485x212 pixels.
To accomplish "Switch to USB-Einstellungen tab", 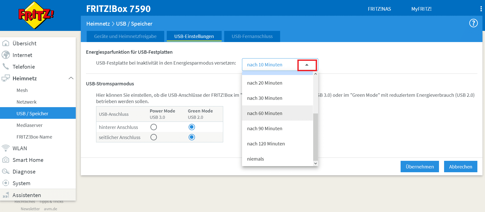I will [x=194, y=36].
